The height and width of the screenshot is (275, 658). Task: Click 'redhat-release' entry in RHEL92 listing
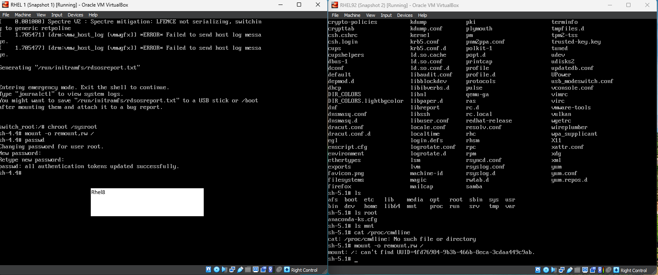489,120
